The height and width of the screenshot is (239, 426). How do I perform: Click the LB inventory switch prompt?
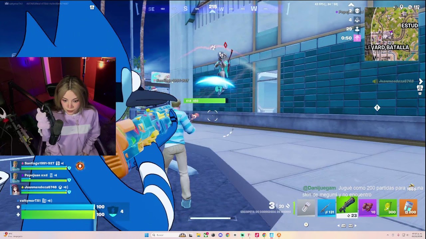pyautogui.click(x=343, y=226)
